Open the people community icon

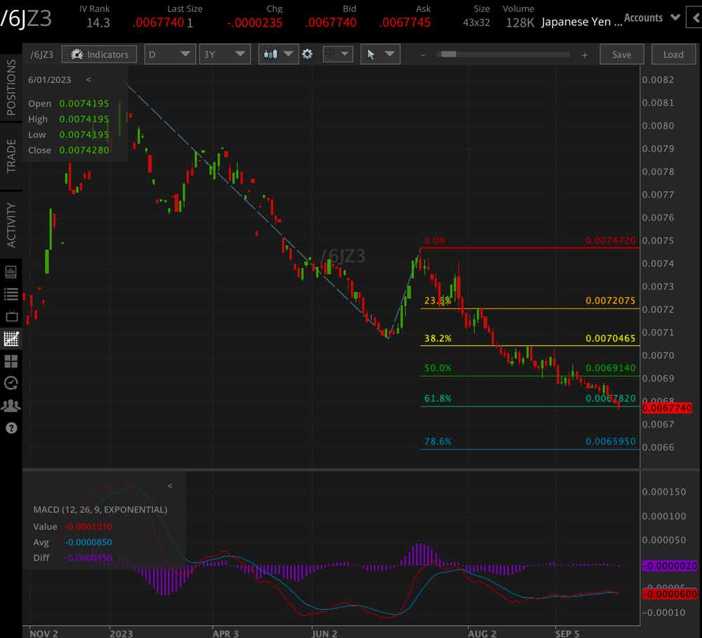(11, 405)
